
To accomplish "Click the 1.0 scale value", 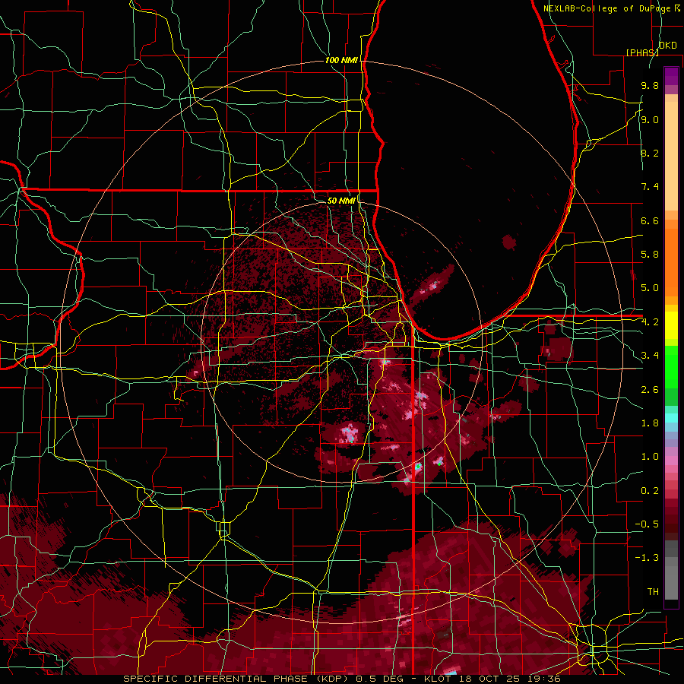I will click(650, 457).
